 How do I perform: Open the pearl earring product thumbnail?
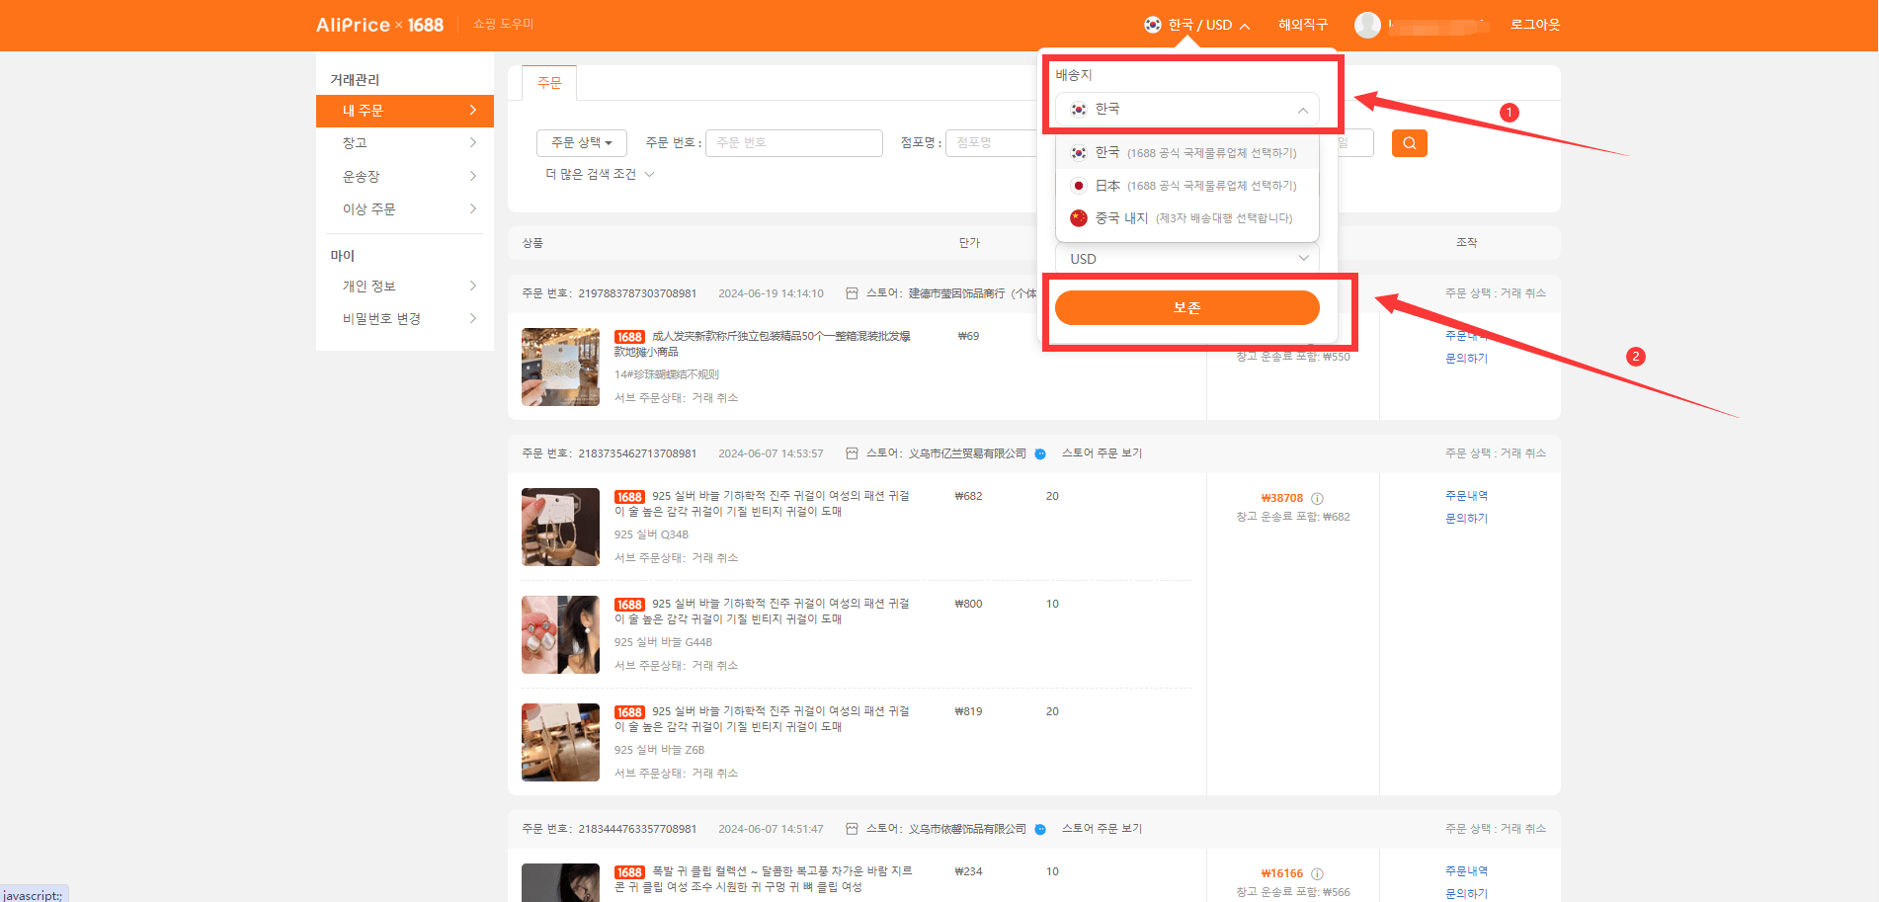560,634
